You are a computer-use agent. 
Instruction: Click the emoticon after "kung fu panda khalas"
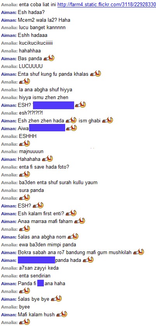point(95,74)
